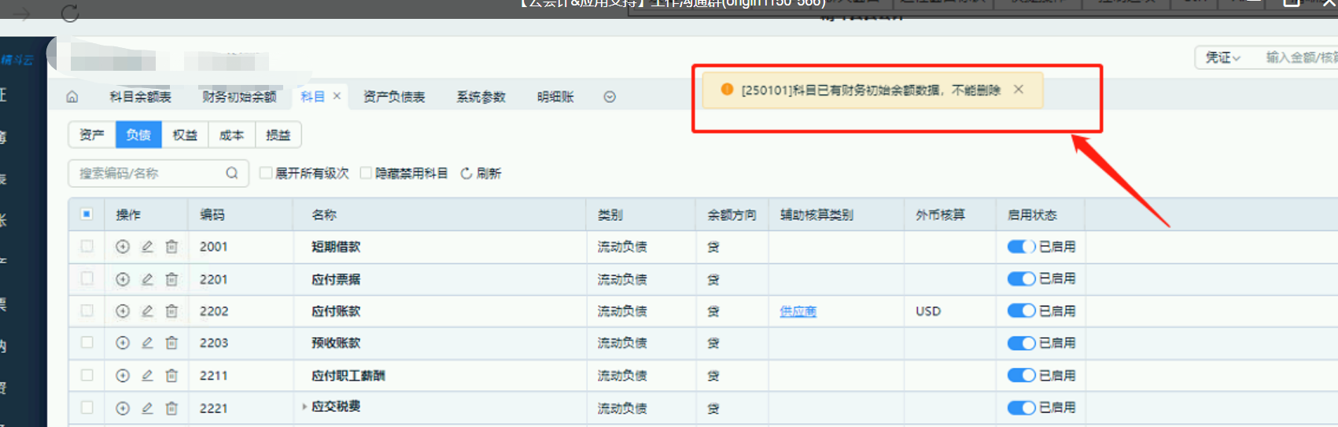Toggle the 已启用 switch for 短期借款
The width and height of the screenshot is (1338, 427).
[x=1021, y=247]
